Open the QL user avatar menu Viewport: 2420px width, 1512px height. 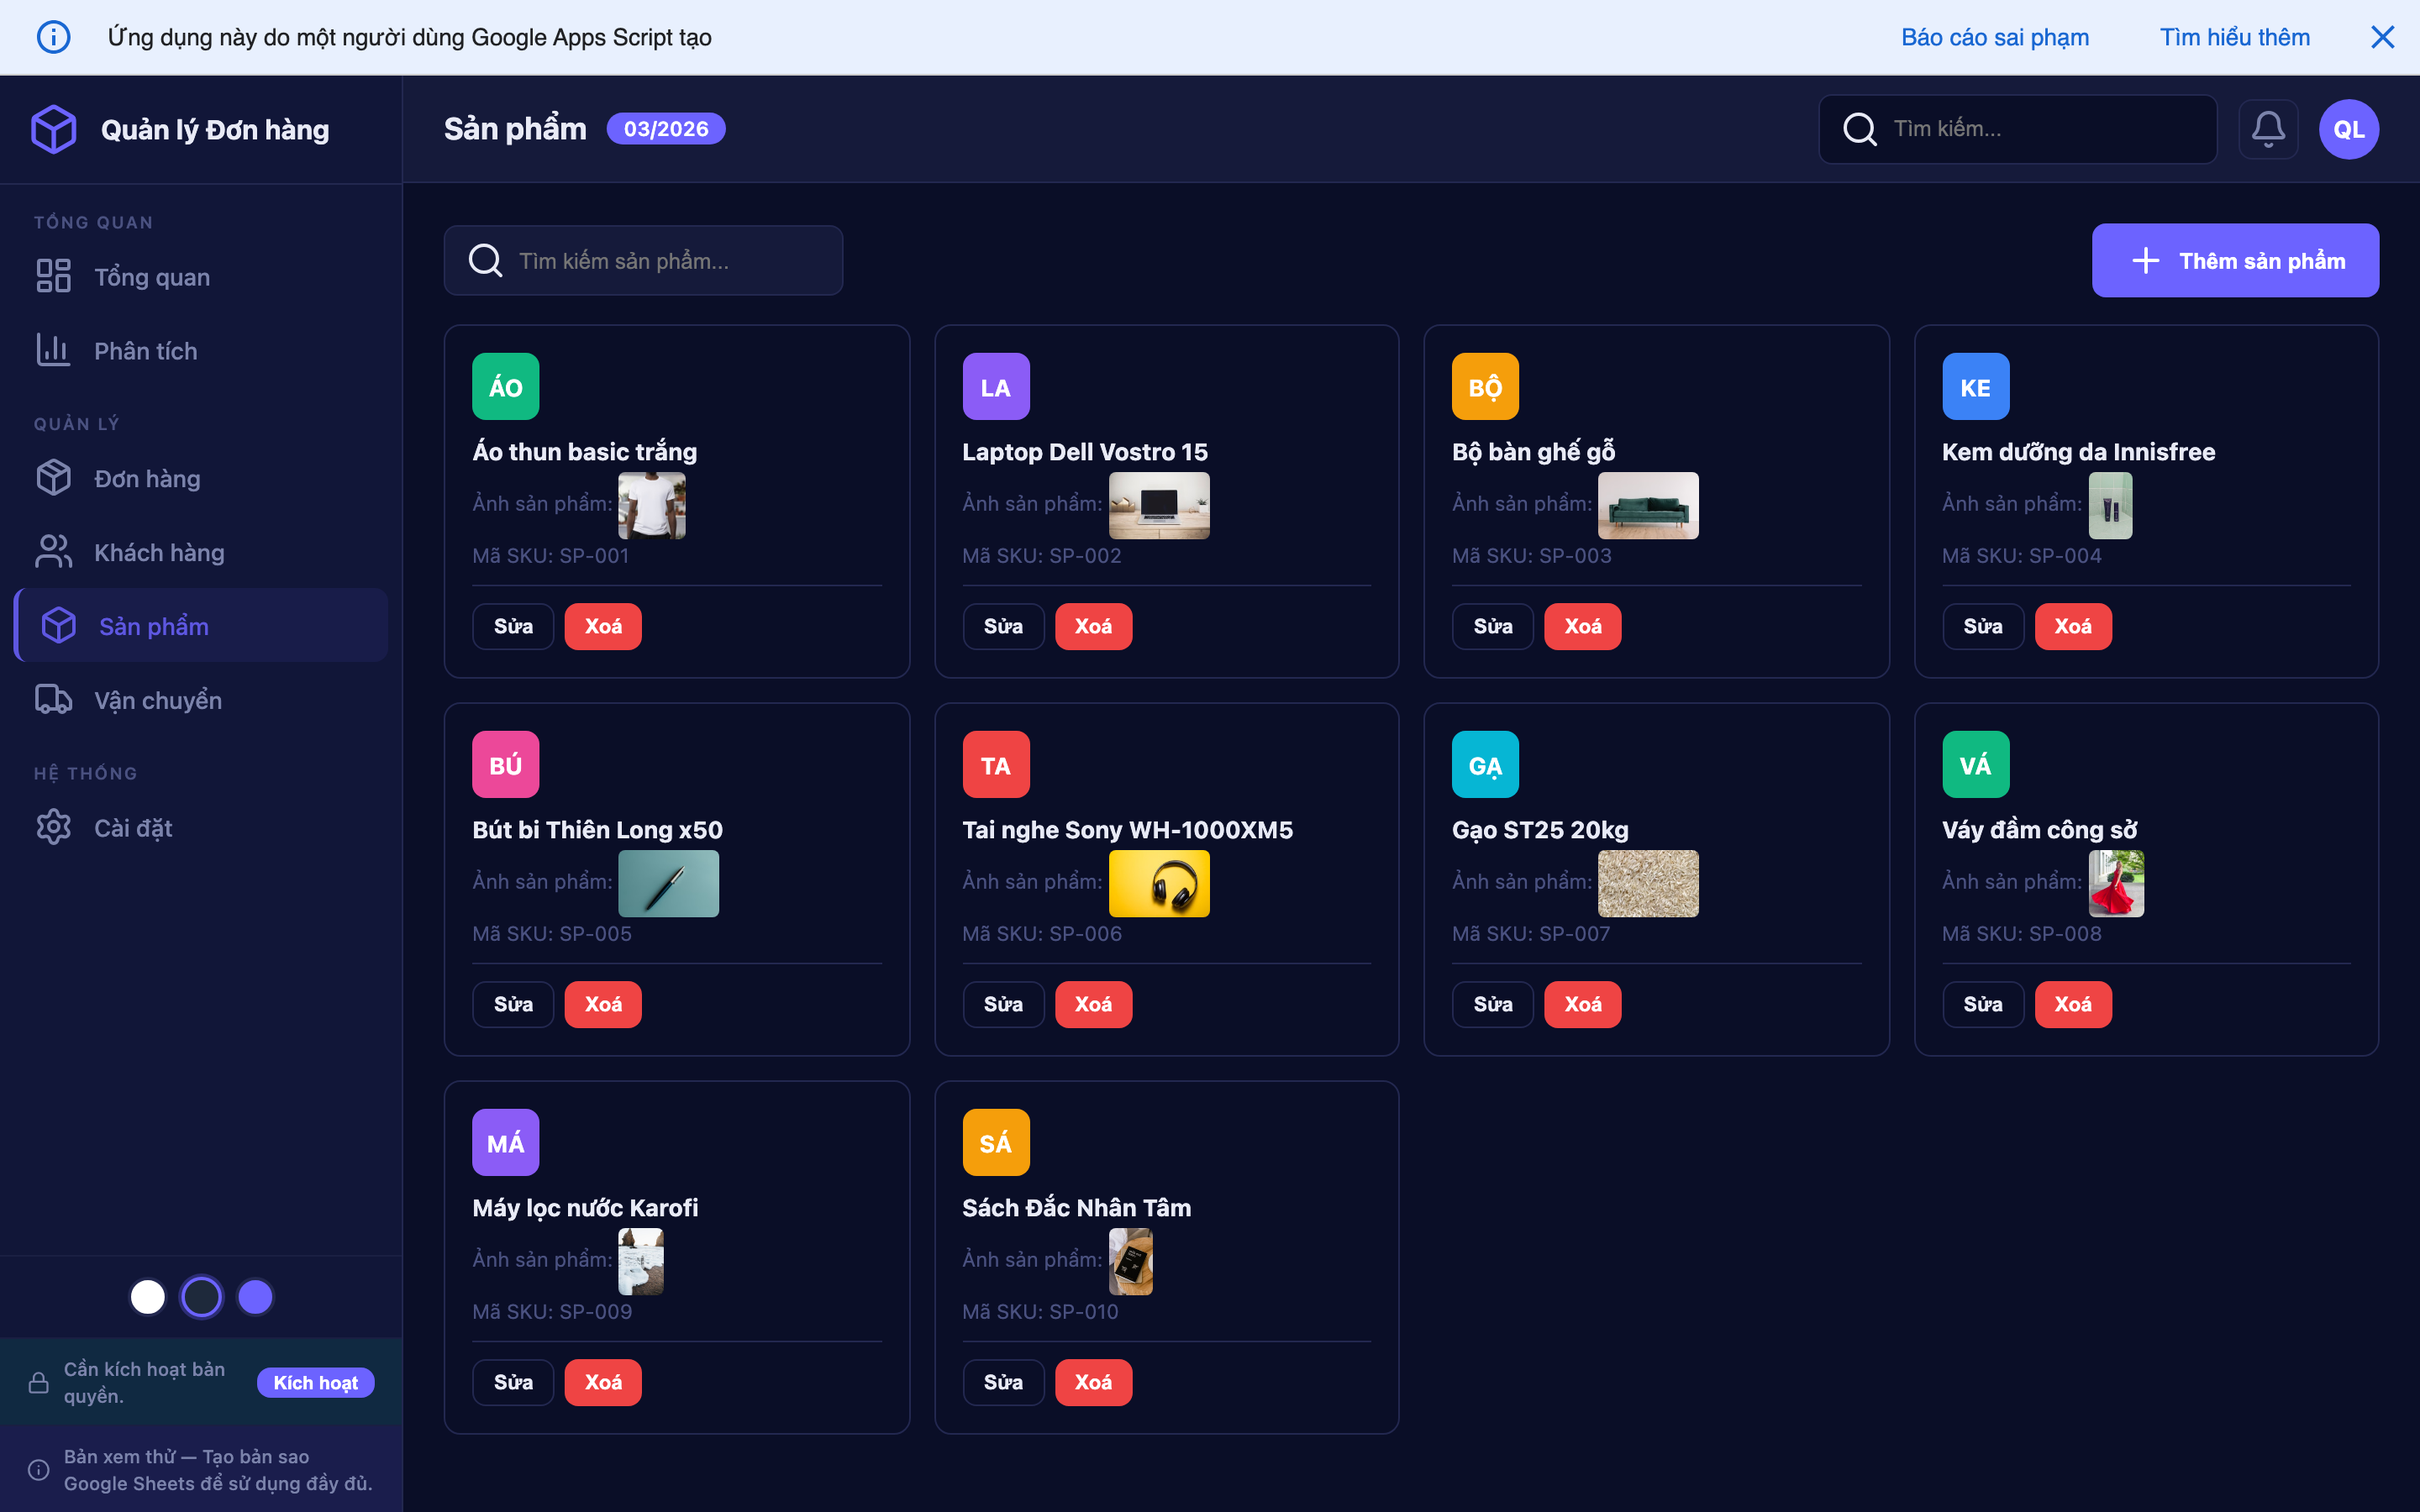pos(2348,128)
